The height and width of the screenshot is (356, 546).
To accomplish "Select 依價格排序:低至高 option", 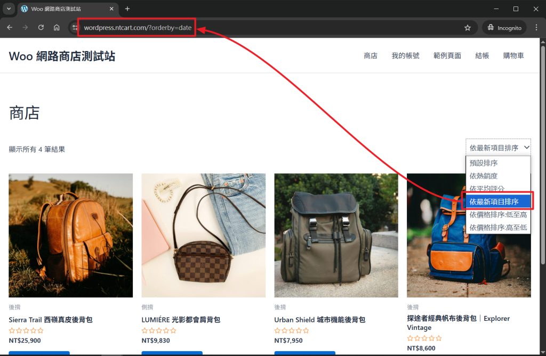I will coord(498,214).
